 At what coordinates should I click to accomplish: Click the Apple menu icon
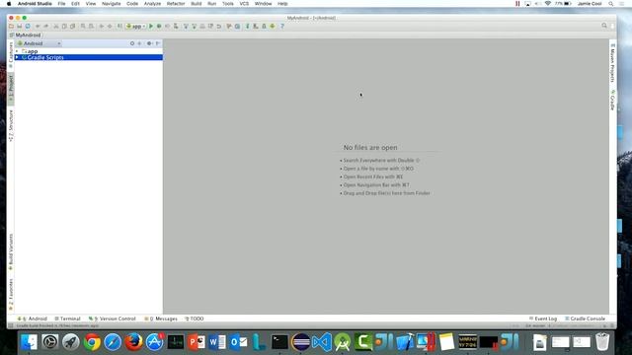pos(9,4)
